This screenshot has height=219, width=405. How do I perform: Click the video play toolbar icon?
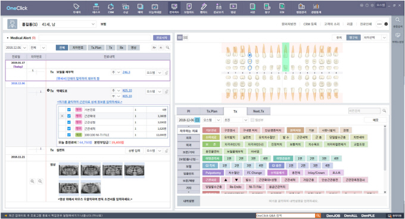[x=233, y=8]
